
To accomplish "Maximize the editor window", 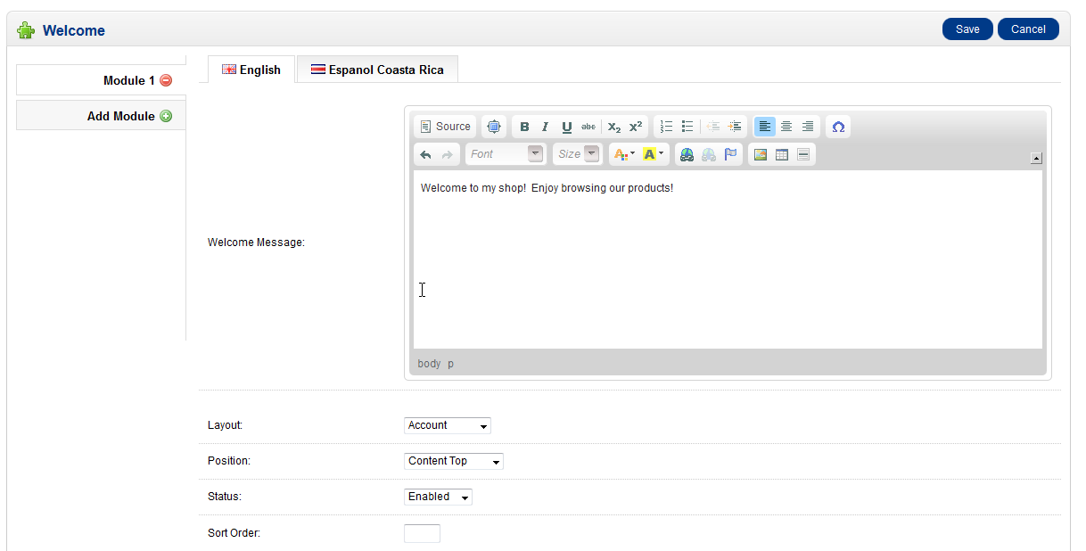I will [494, 127].
